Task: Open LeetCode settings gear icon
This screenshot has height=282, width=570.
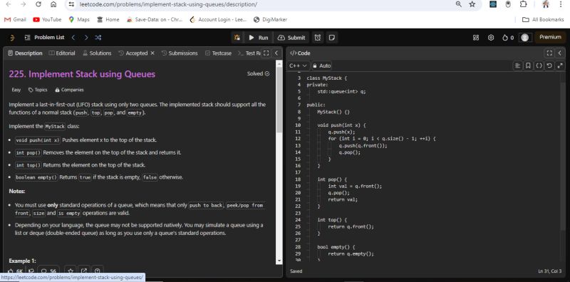Action: [491, 38]
